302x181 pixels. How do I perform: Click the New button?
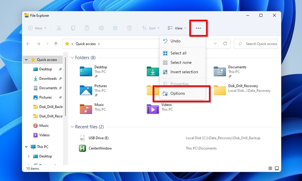click(37, 28)
